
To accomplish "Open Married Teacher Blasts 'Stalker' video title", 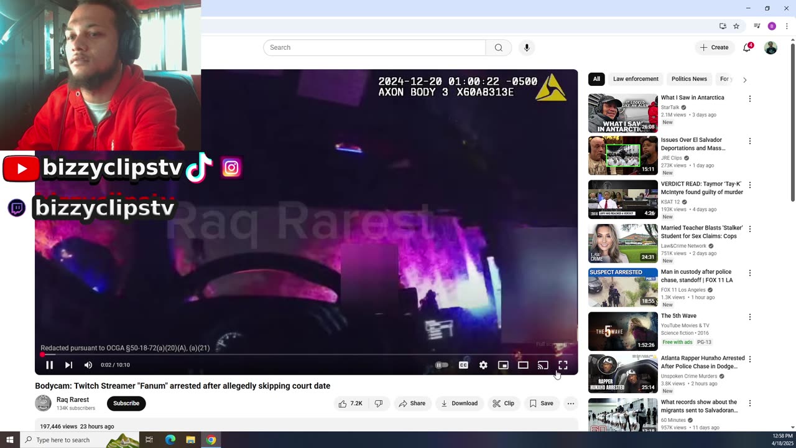I will 701,232.
